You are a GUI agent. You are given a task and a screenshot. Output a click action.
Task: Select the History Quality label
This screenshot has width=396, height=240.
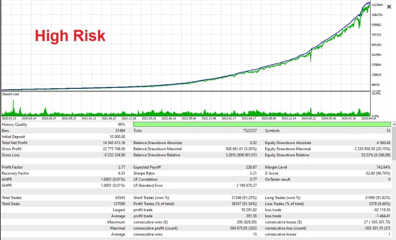[14, 124]
